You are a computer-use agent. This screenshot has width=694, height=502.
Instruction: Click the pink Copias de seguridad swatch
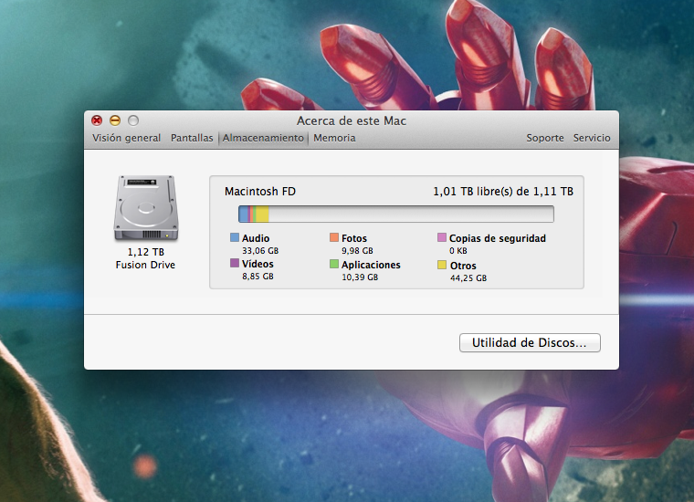pyautogui.click(x=442, y=237)
